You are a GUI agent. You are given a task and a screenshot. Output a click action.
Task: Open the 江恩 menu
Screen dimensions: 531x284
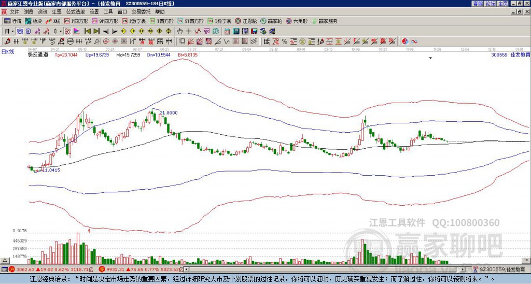[x=57, y=12]
